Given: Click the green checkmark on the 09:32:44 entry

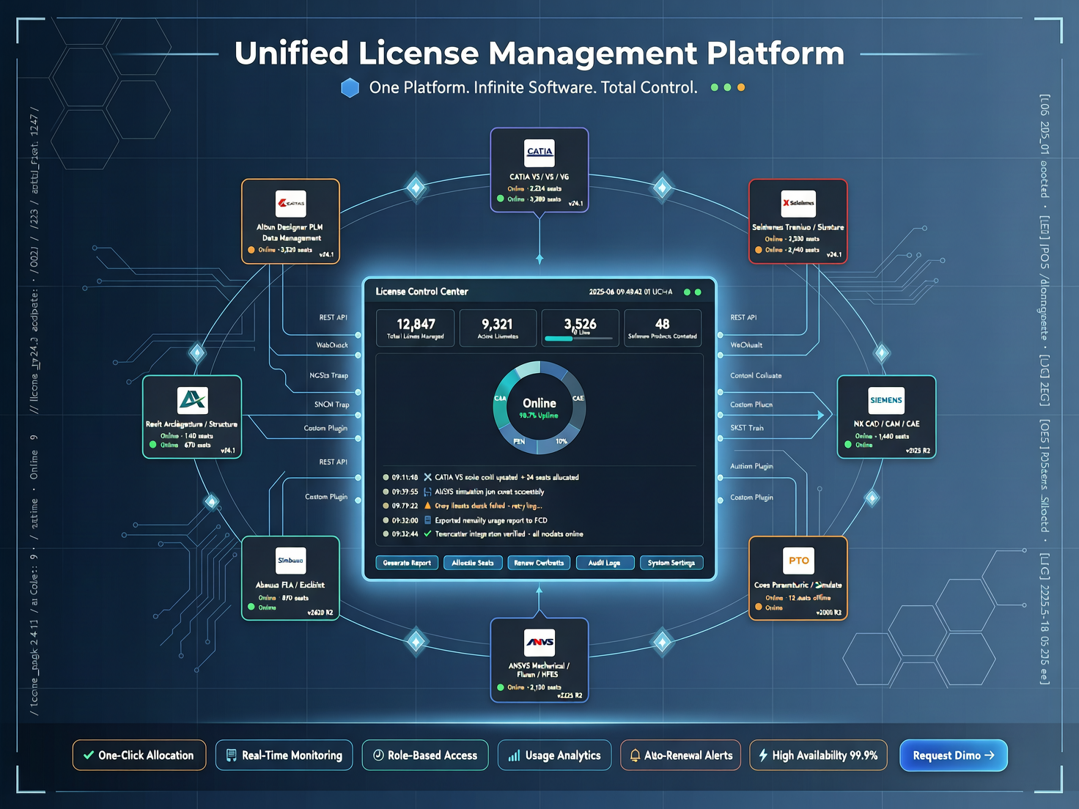Looking at the screenshot, I should (428, 533).
